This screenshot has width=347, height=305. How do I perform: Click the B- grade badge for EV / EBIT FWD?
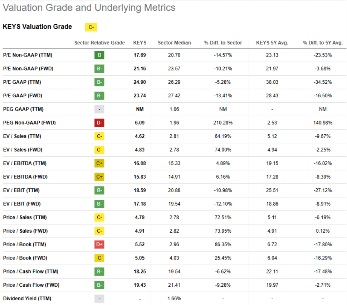99,204
